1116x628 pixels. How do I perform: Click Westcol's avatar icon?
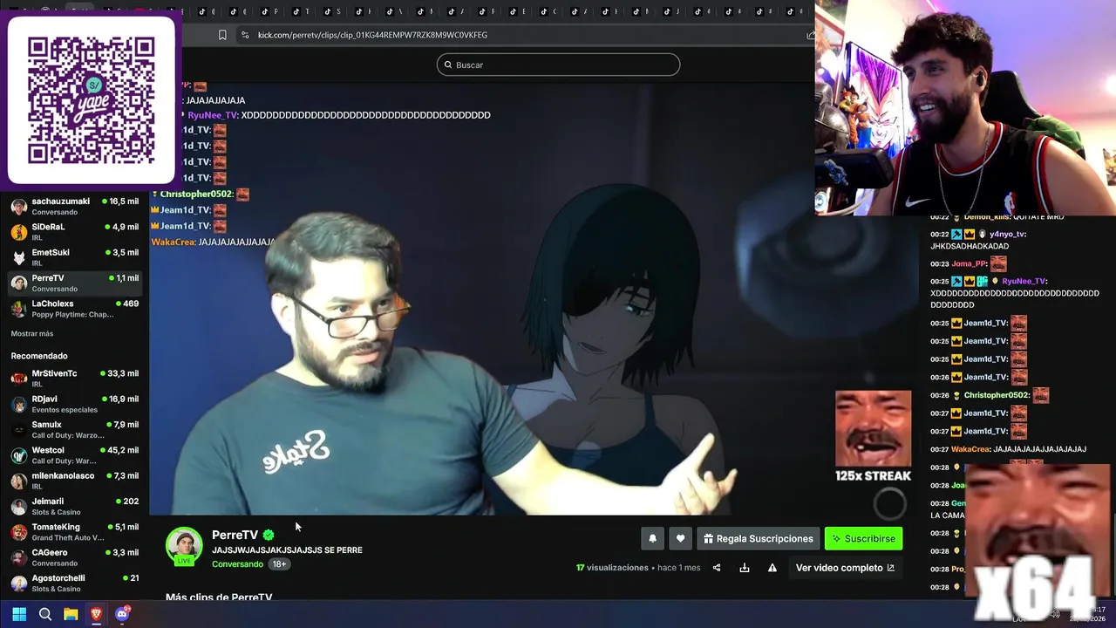click(18, 456)
